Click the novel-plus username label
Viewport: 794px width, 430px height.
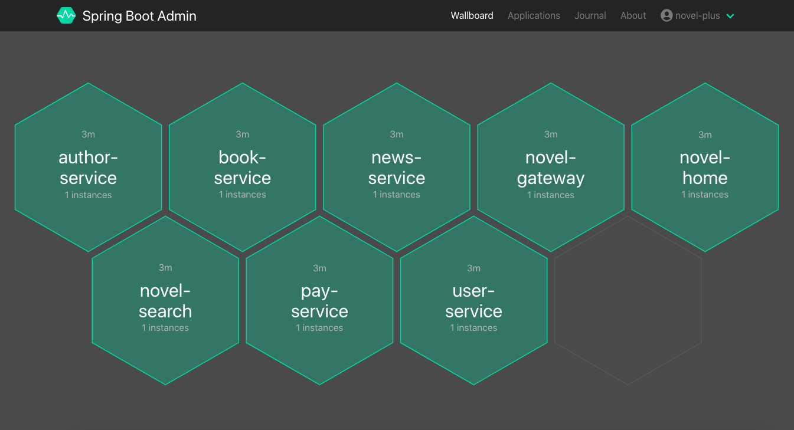coord(698,16)
